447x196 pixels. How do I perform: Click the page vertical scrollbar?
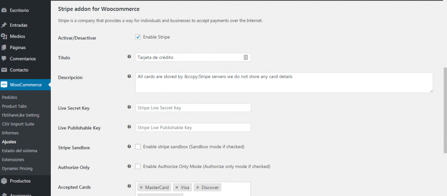tap(445, 110)
